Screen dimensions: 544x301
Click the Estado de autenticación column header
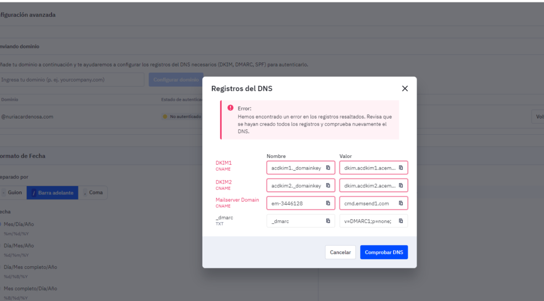181,99
